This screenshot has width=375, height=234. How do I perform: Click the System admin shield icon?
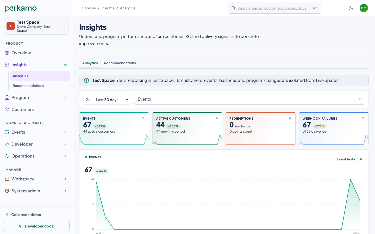tap(7, 191)
